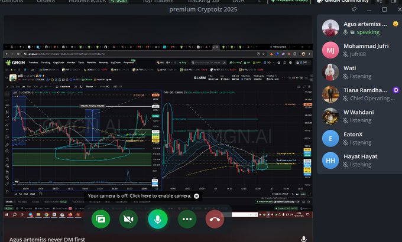Maximize the premium Cryptoiz 2025 call window
The height and width of the screenshot is (242, 402).
[384, 9]
